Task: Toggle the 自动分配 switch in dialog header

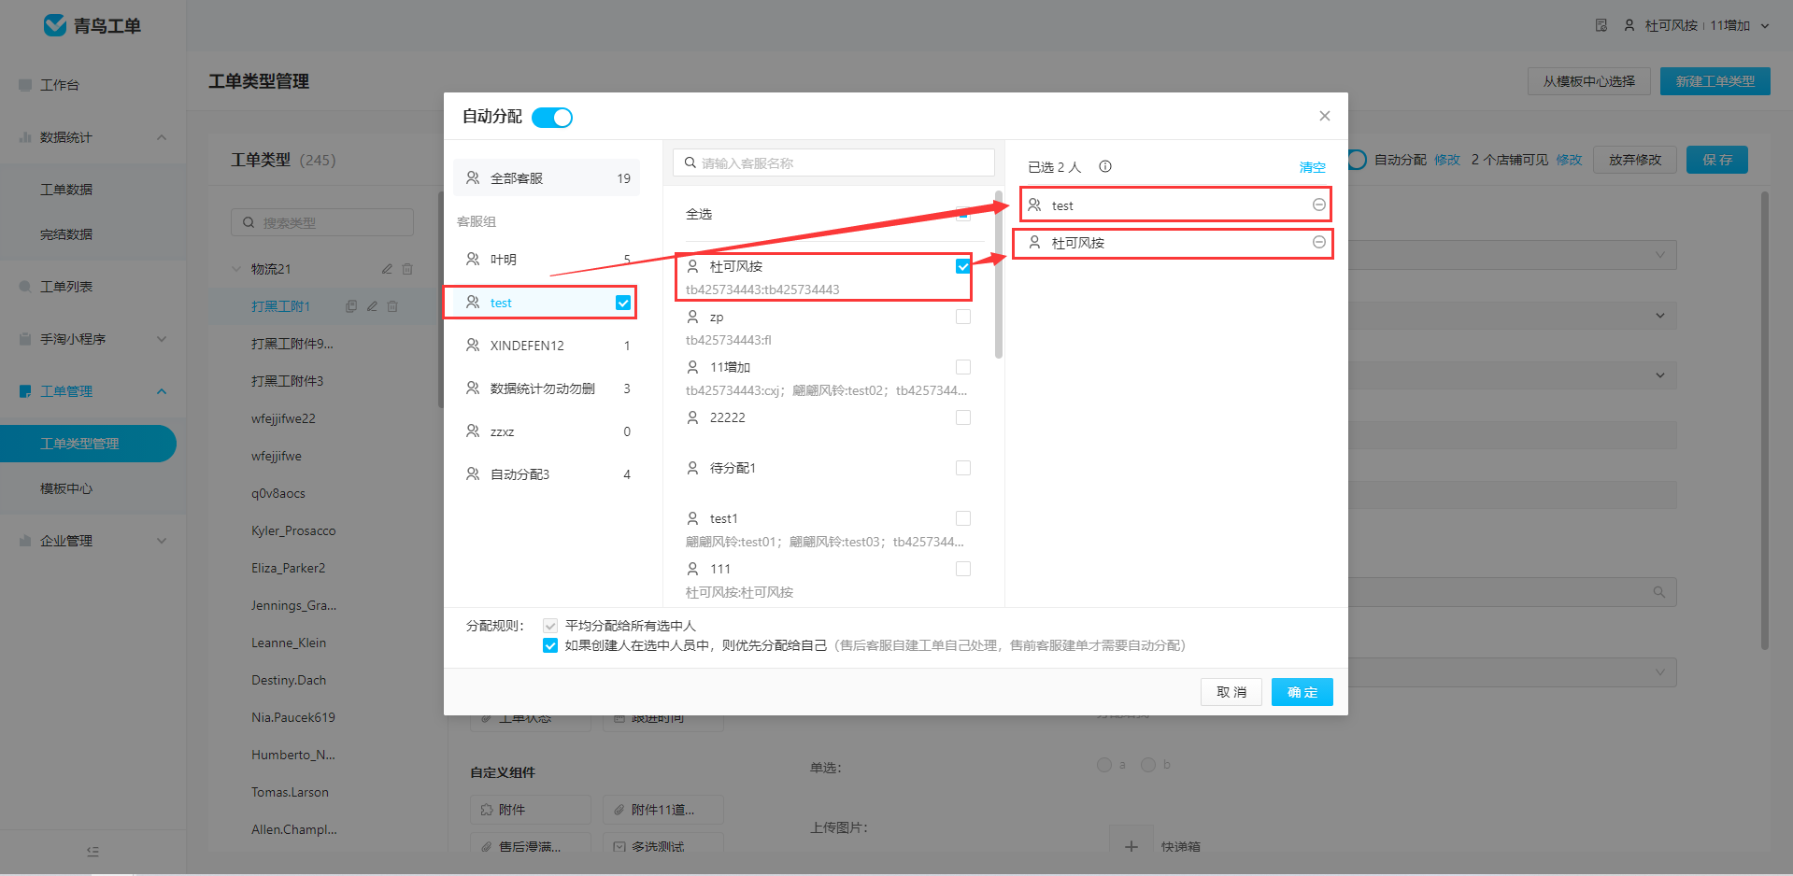Action: [551, 118]
